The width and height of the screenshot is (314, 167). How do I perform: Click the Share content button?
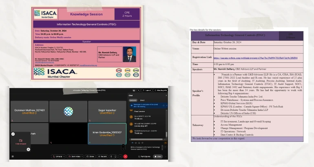click(90, 156)
